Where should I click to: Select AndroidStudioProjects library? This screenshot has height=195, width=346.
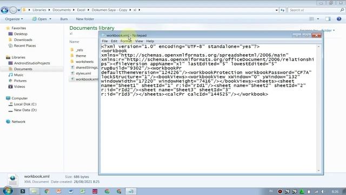29,63
